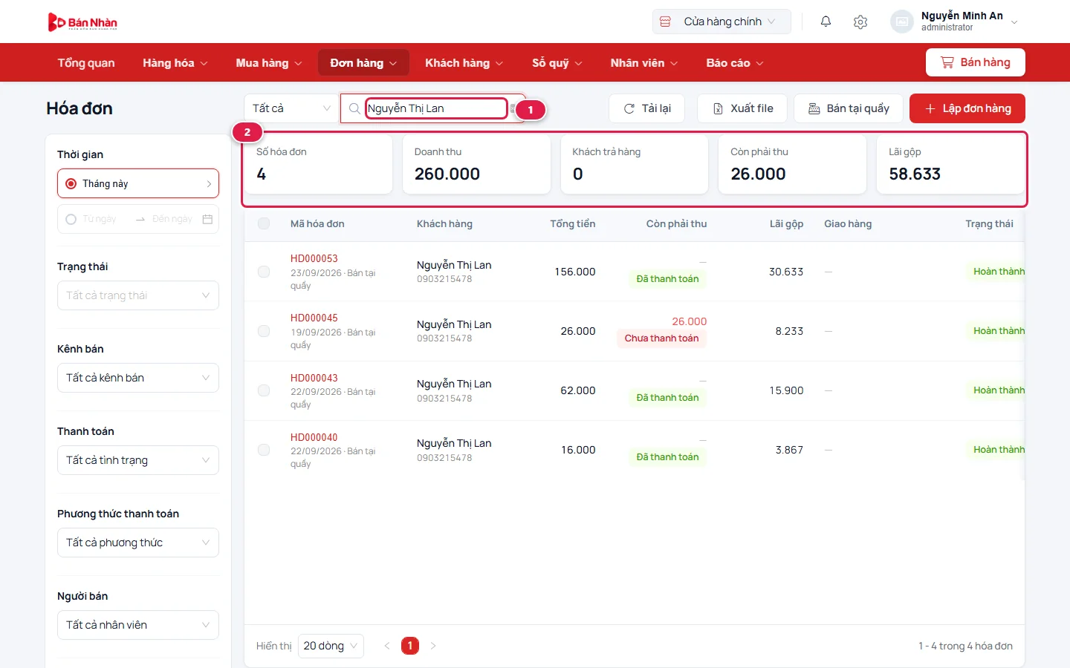
Task: Expand the Tất cả kênh bán dropdown
Action: tap(138, 378)
